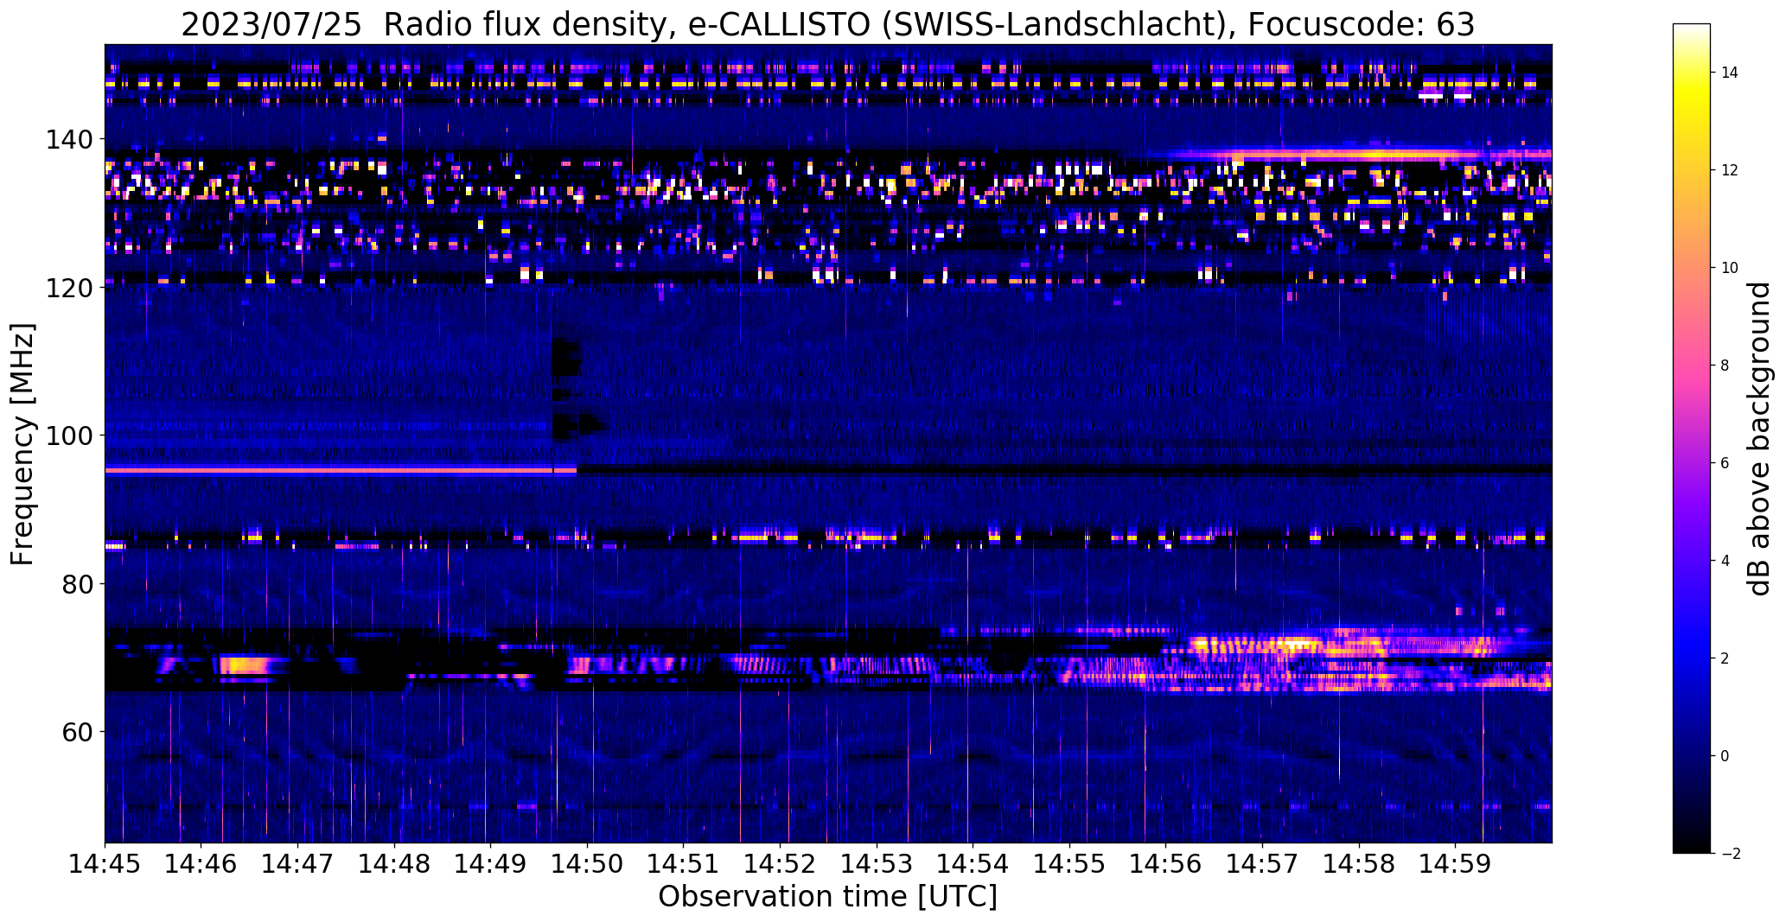Click the 100 MHz frequency tick label

(71, 436)
